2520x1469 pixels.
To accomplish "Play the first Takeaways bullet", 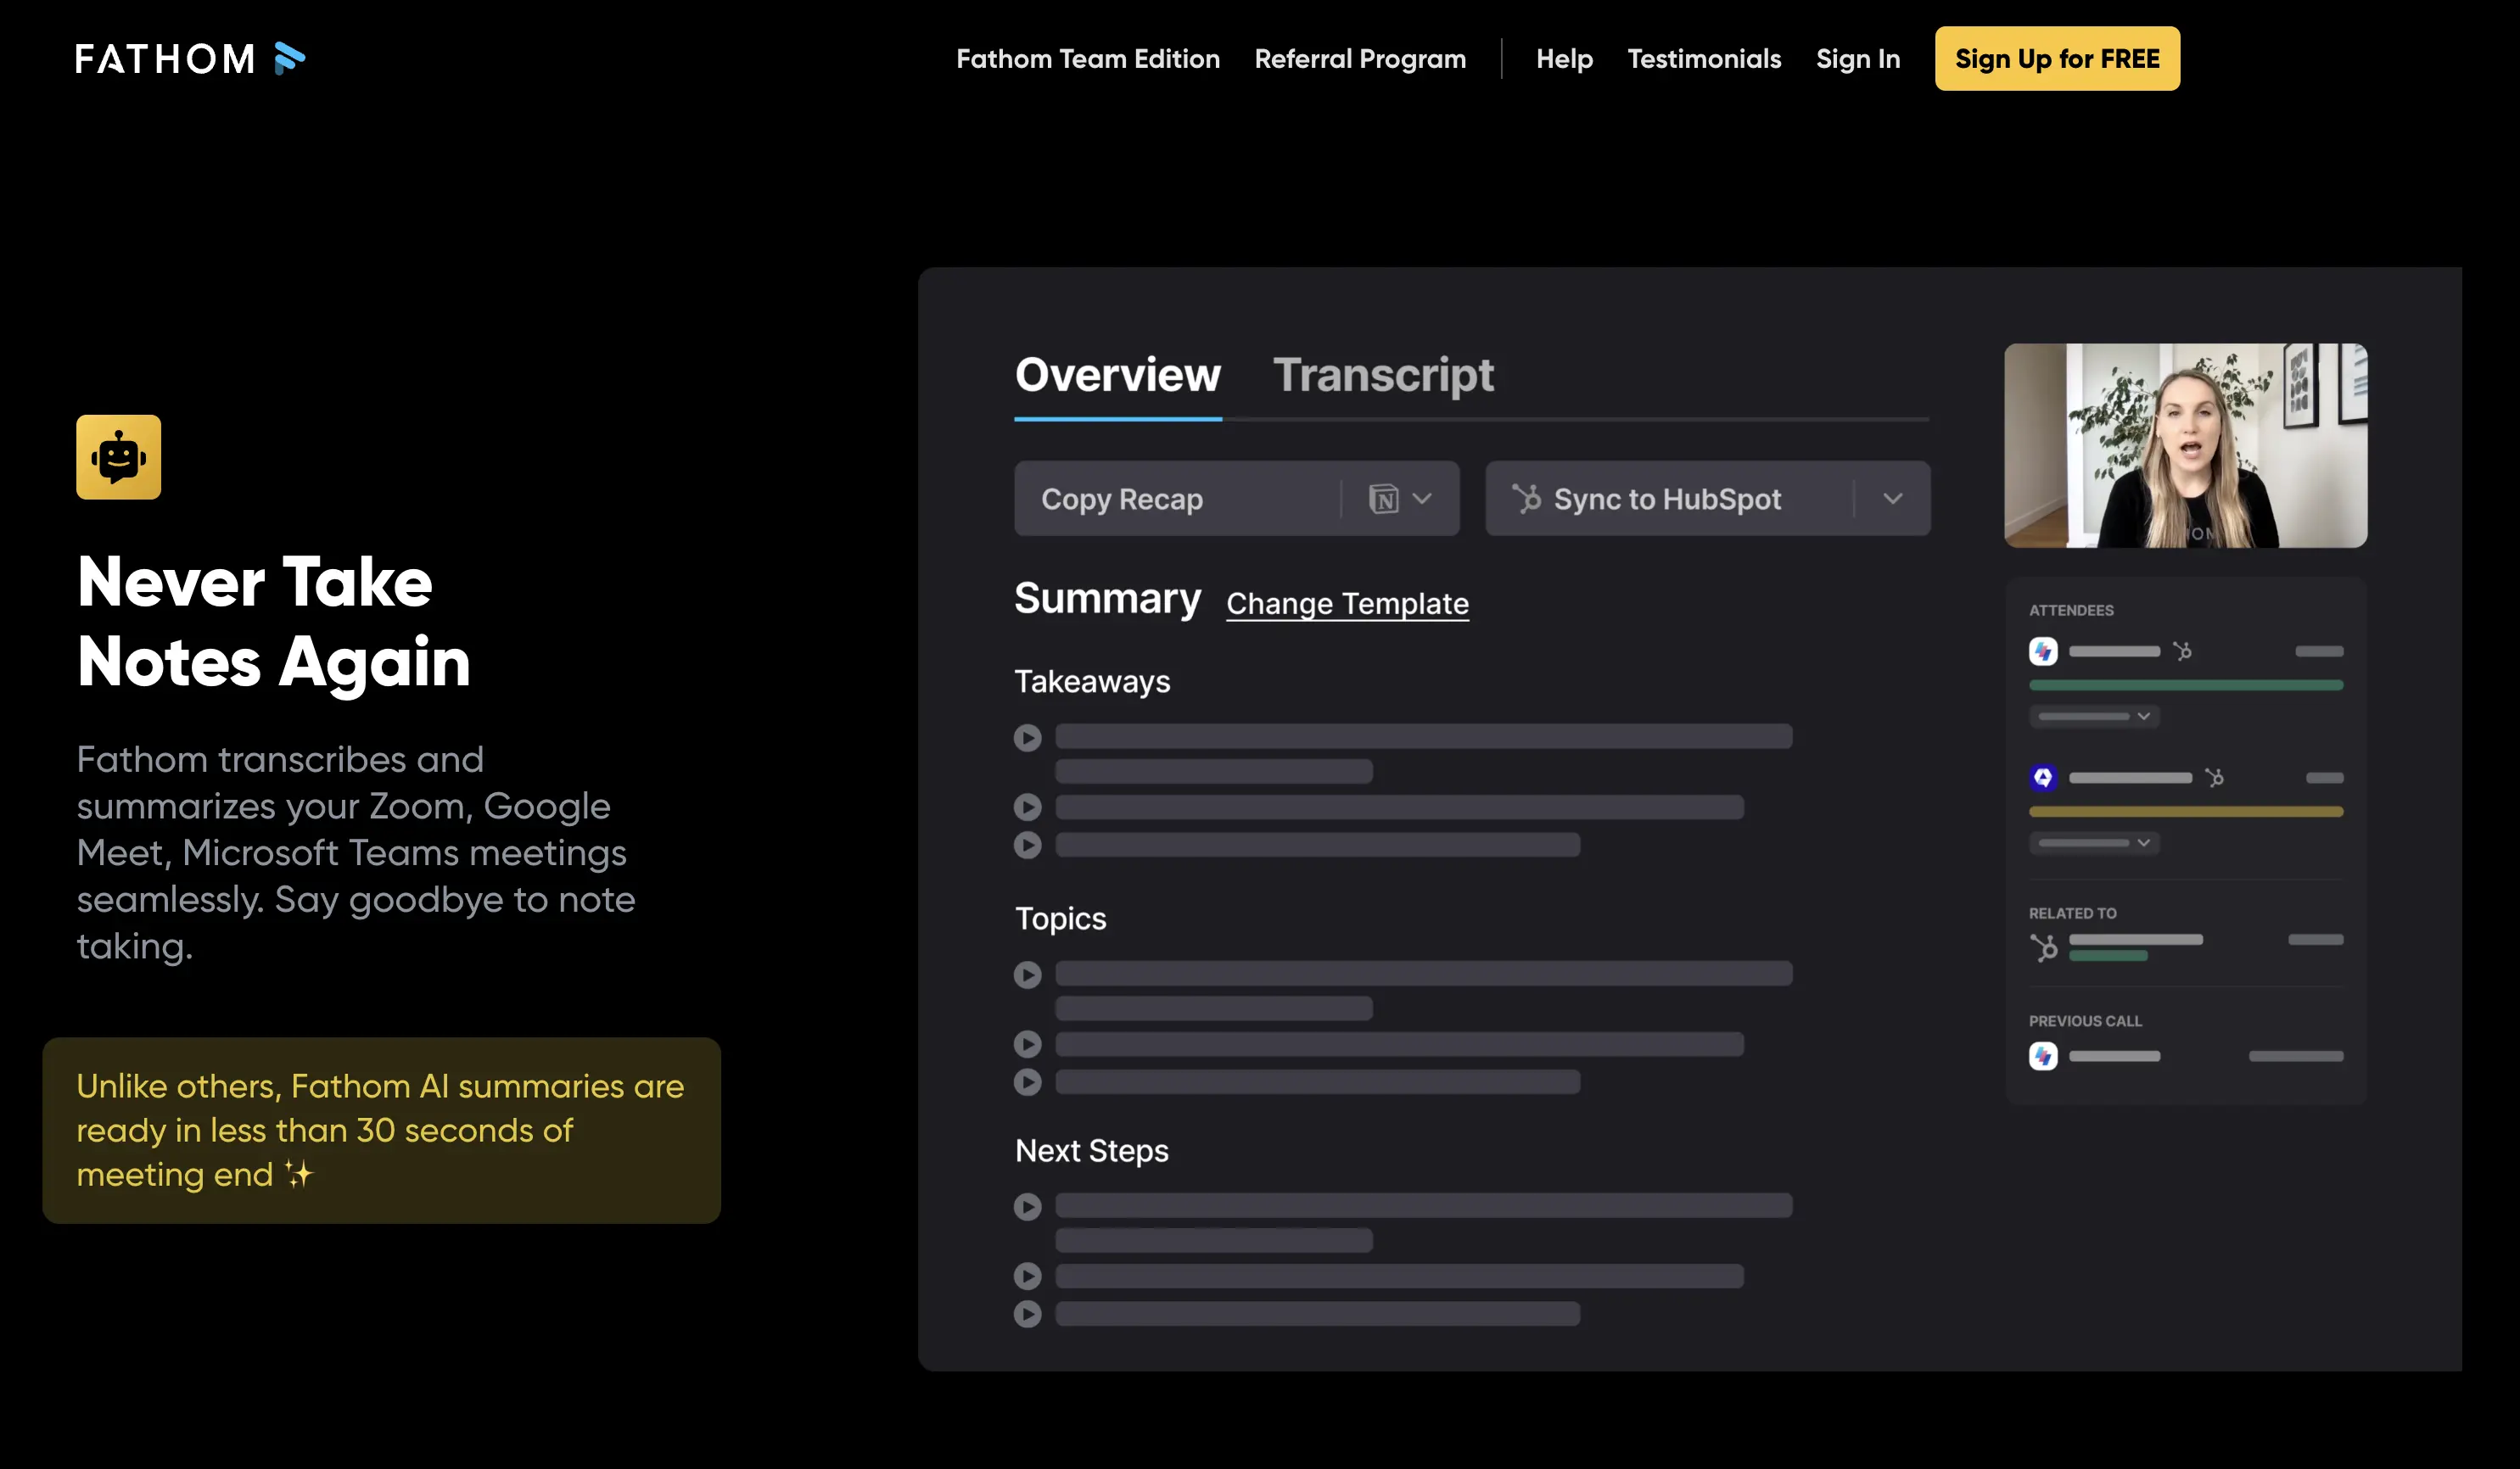I will pyautogui.click(x=1027, y=738).
